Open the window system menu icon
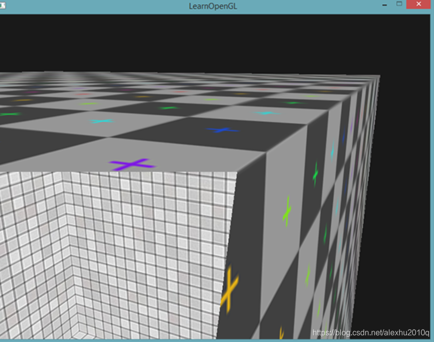The image size is (434, 342). pyautogui.click(x=2, y=5)
